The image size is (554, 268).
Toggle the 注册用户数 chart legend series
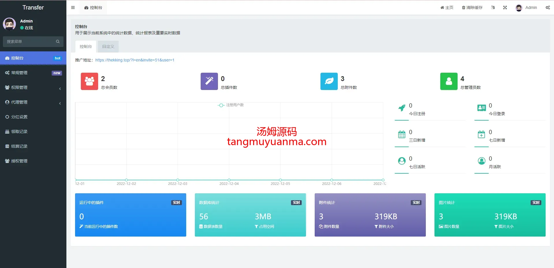231,105
